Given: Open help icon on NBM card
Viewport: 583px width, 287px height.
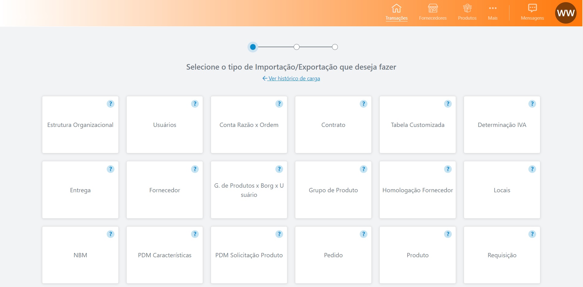Looking at the screenshot, I should click(x=110, y=234).
